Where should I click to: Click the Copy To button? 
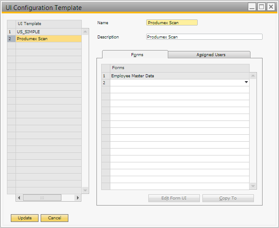[x=228, y=198]
